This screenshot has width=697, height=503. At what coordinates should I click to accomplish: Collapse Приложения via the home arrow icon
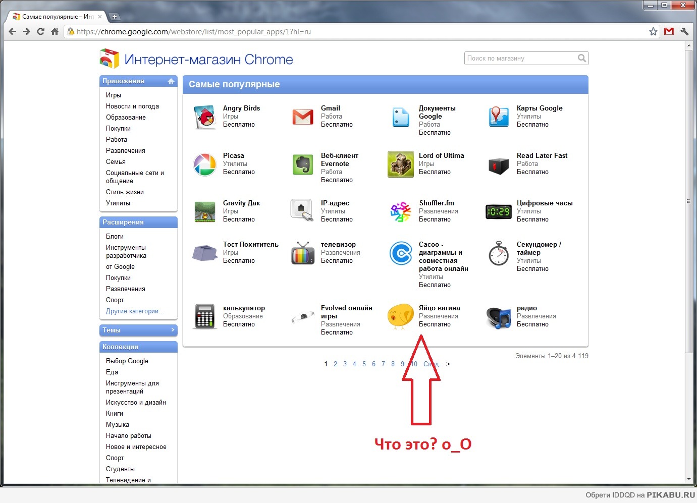[x=171, y=81]
